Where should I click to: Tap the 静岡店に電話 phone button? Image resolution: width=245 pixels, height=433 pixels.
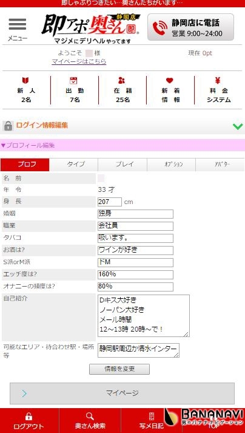tap(190, 27)
